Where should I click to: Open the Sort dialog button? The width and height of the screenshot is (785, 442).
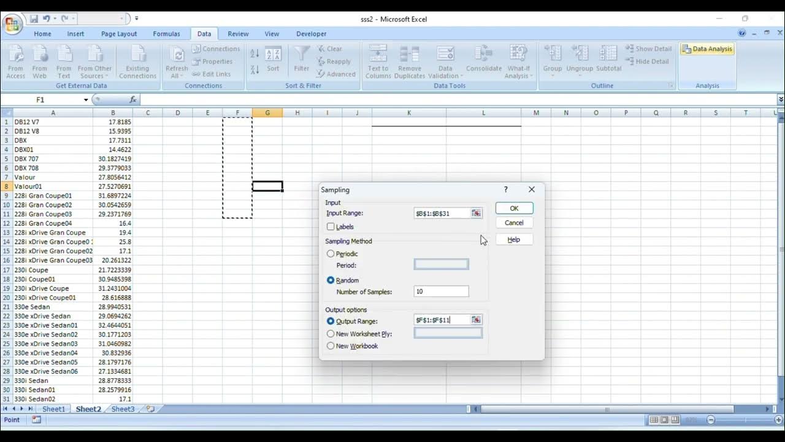click(273, 59)
